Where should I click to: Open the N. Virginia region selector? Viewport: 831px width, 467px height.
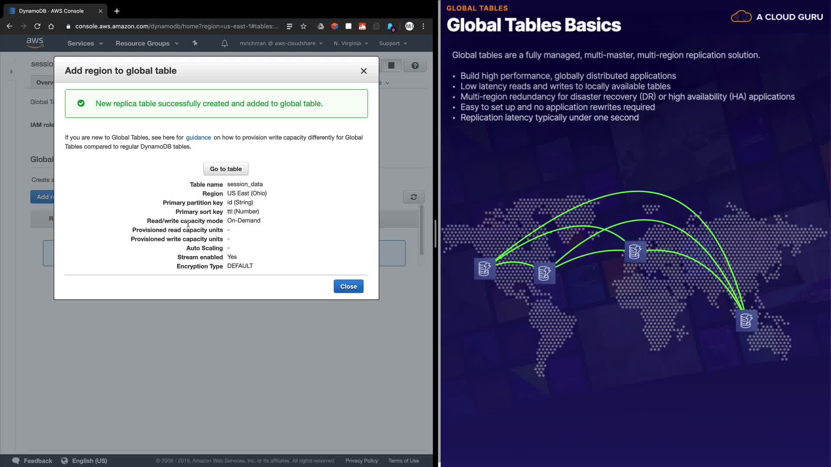click(x=351, y=43)
